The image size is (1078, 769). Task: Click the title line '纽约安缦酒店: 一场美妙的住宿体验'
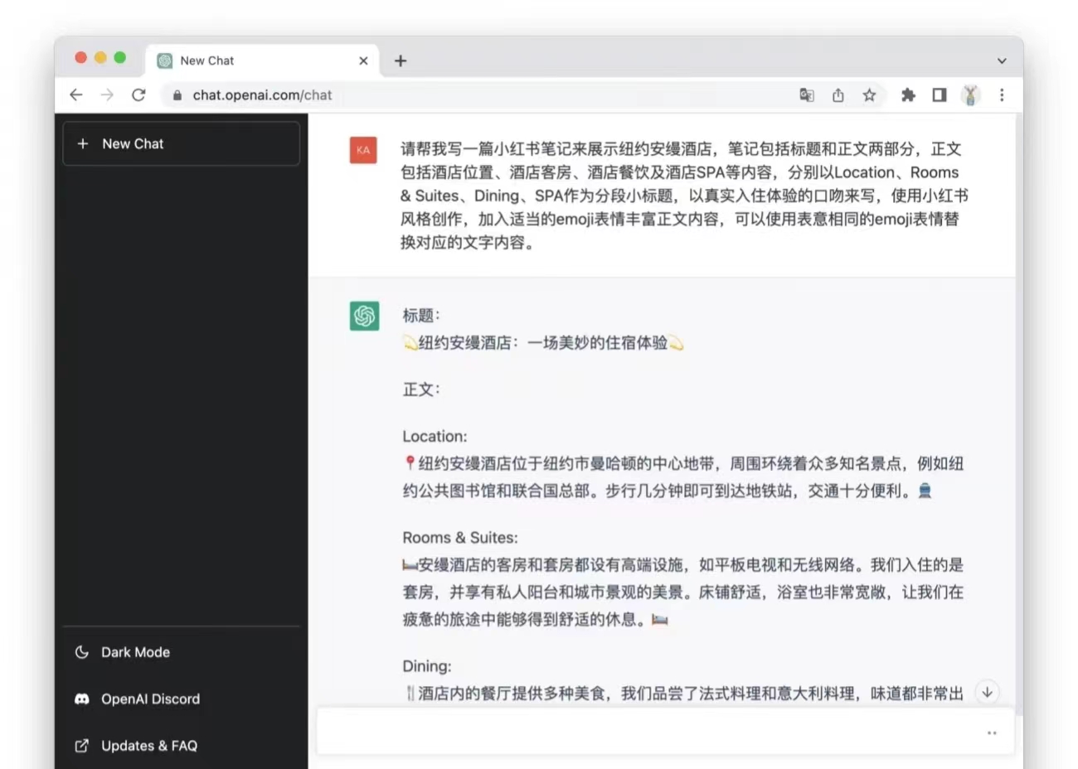coord(543,343)
